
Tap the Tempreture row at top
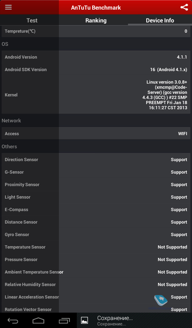(96, 31)
